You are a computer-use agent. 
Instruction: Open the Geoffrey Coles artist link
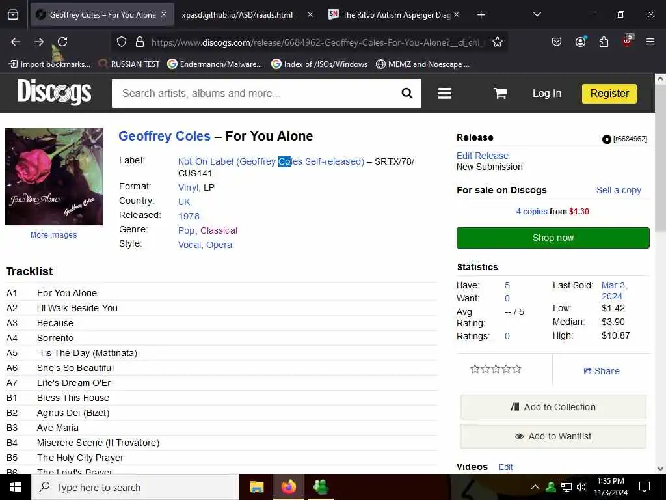(x=165, y=136)
